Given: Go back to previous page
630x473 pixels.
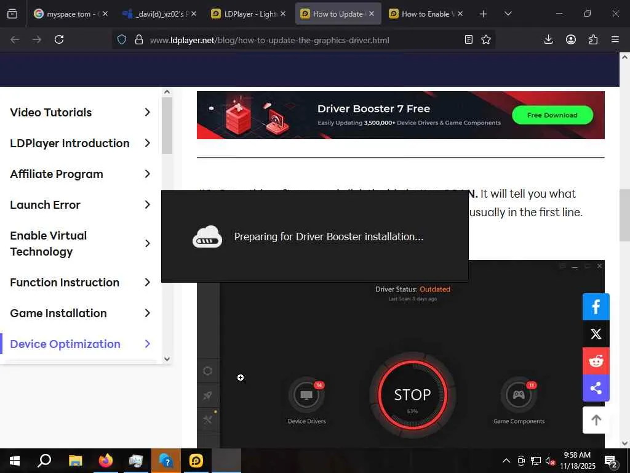Looking at the screenshot, I should pos(15,39).
